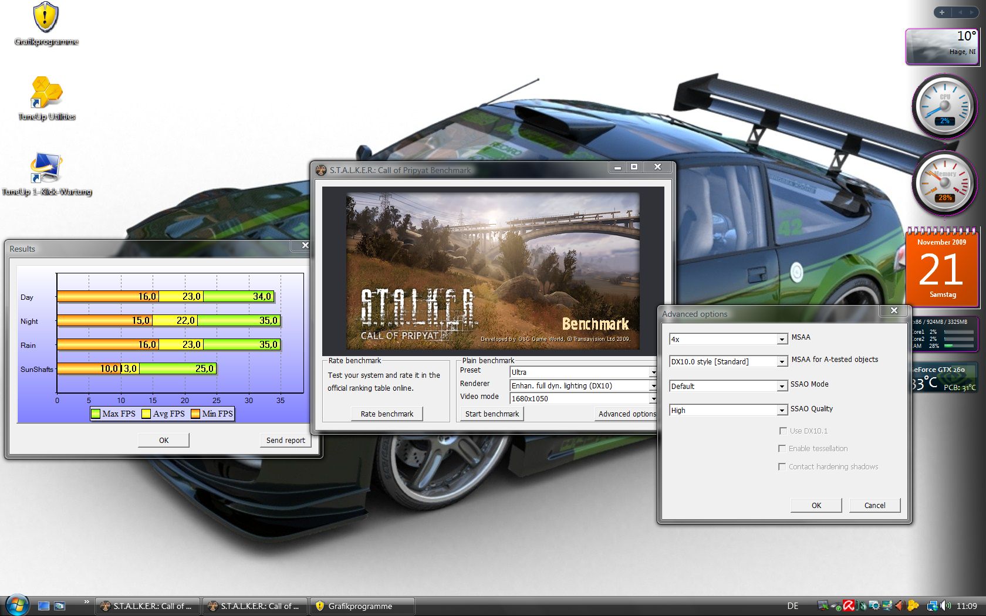This screenshot has width=986, height=616.
Task: Click the Safely Remove Hardware tray icon
Action: pyautogui.click(x=836, y=606)
